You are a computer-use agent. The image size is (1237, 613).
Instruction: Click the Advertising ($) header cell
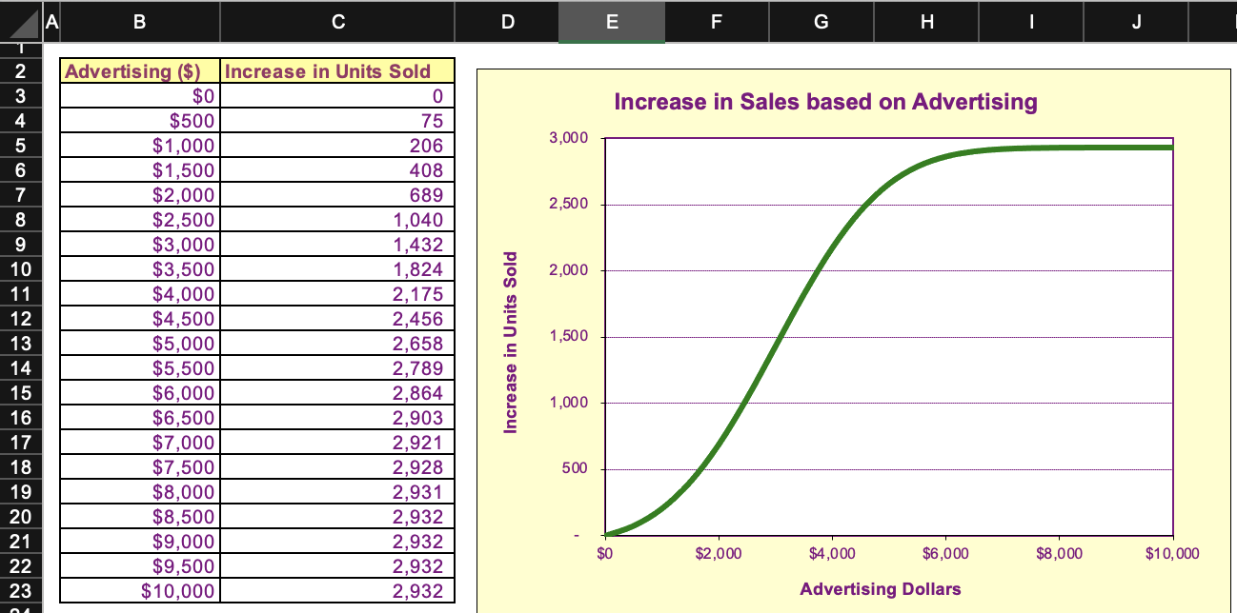pyautogui.click(x=141, y=71)
